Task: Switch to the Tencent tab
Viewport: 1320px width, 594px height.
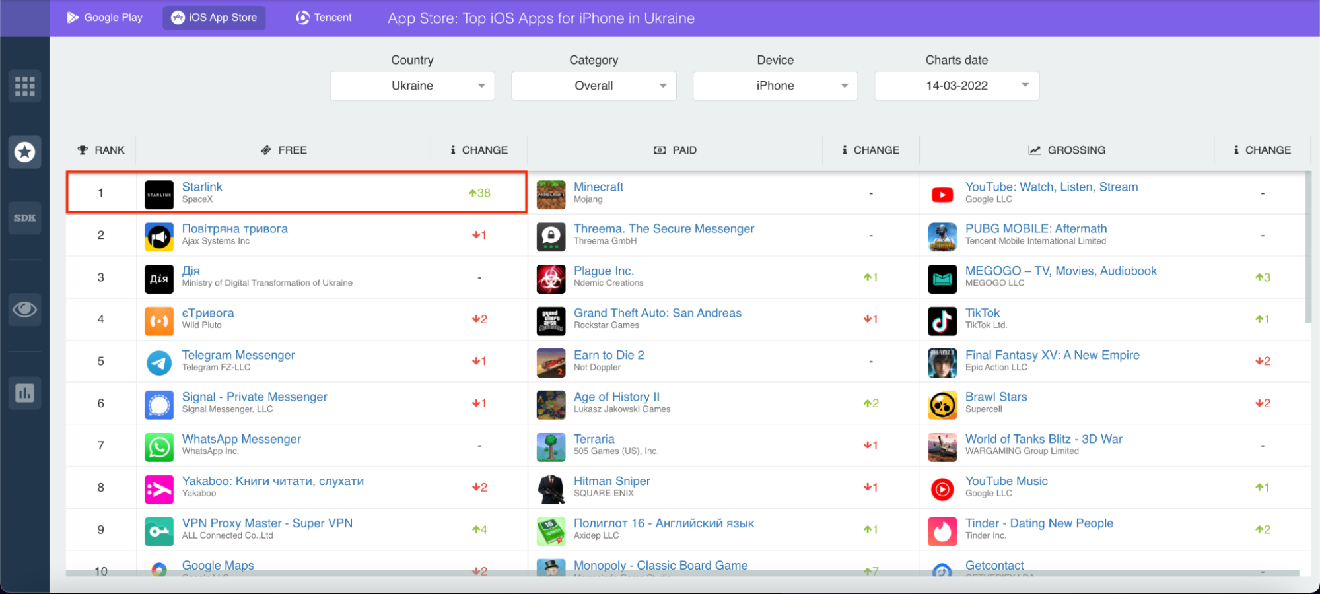Action: (x=324, y=18)
